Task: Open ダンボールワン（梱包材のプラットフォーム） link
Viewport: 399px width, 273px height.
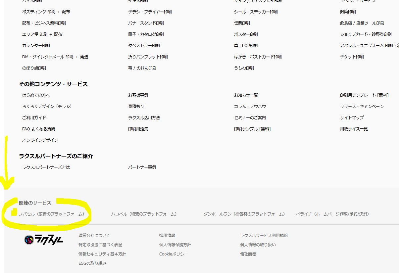Action: tap(244, 214)
